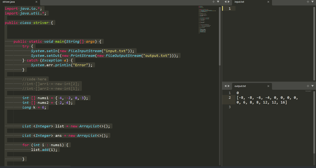Click the "List <Integer> list" declaration line
Viewport: 316px width, 168px height.
tap(66, 126)
